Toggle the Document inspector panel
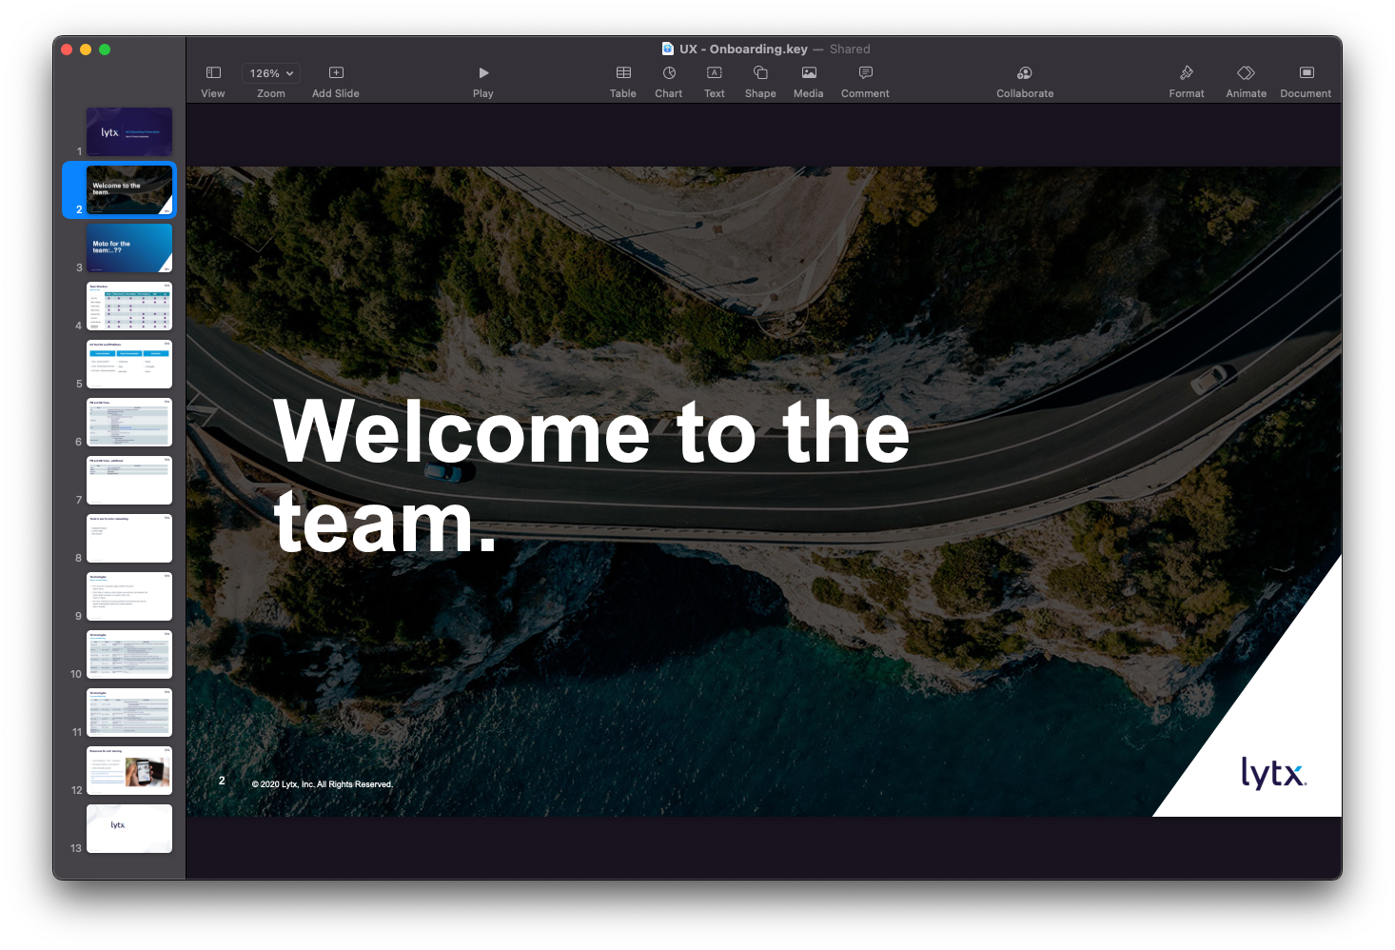Screen dimensions: 1395x950 pos(1307,72)
